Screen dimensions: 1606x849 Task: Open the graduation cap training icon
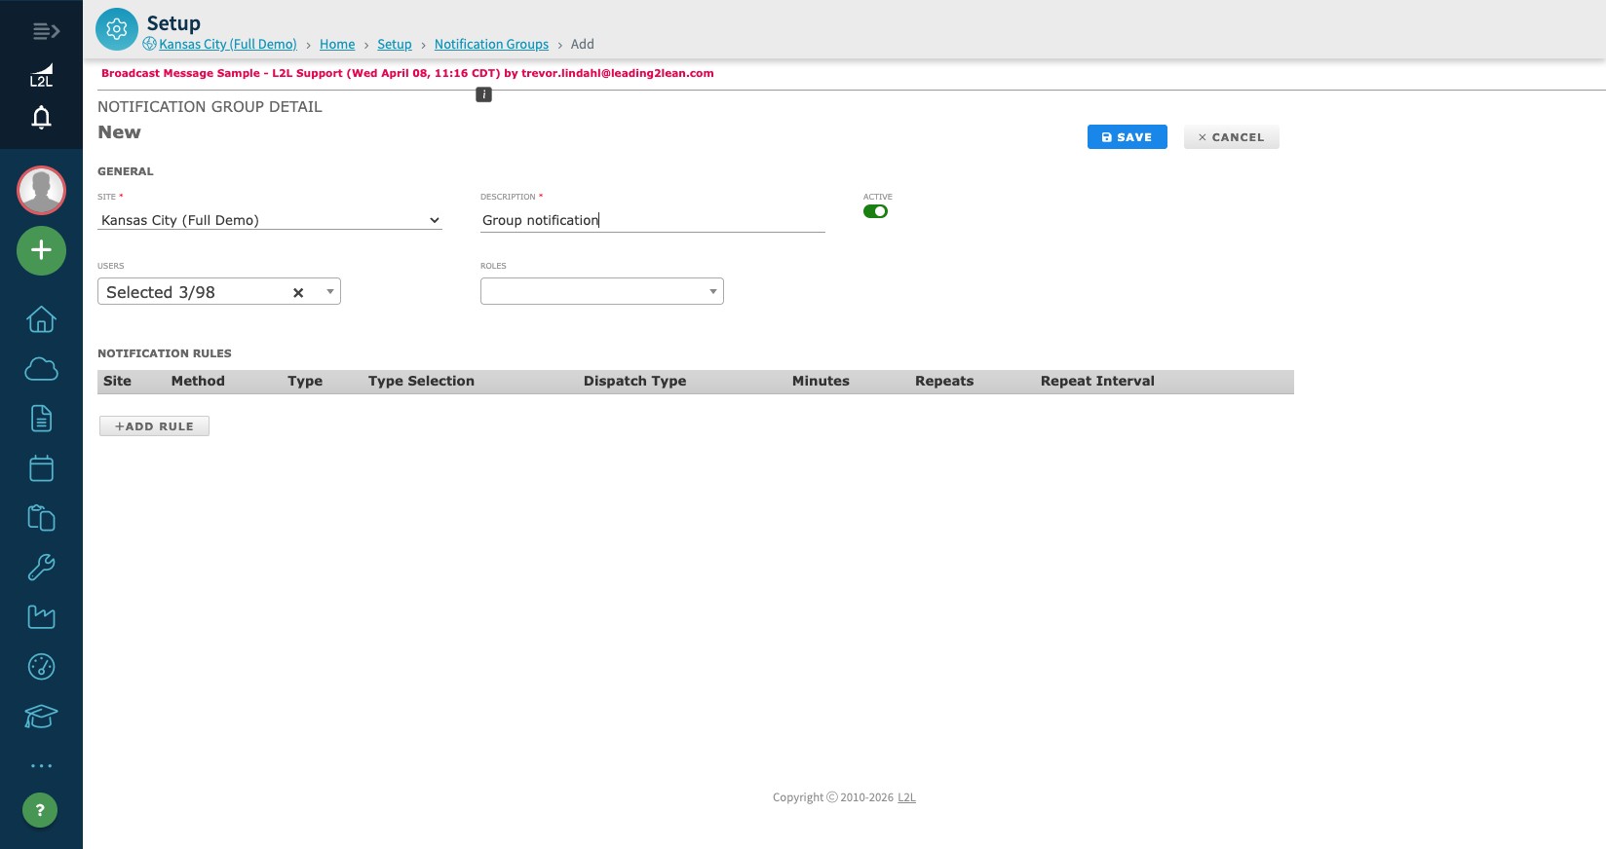coord(41,717)
